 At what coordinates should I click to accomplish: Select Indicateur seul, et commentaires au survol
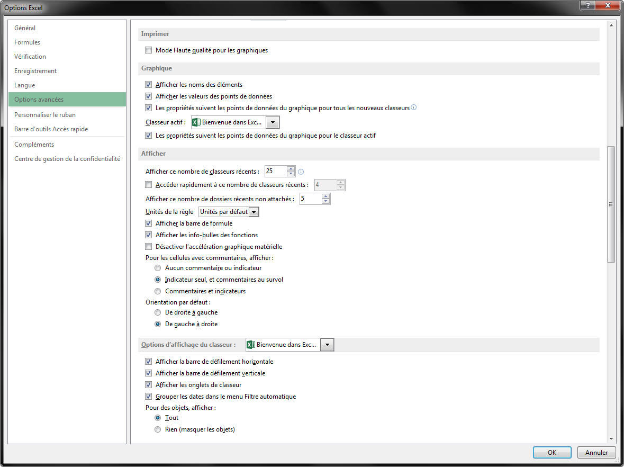(158, 280)
